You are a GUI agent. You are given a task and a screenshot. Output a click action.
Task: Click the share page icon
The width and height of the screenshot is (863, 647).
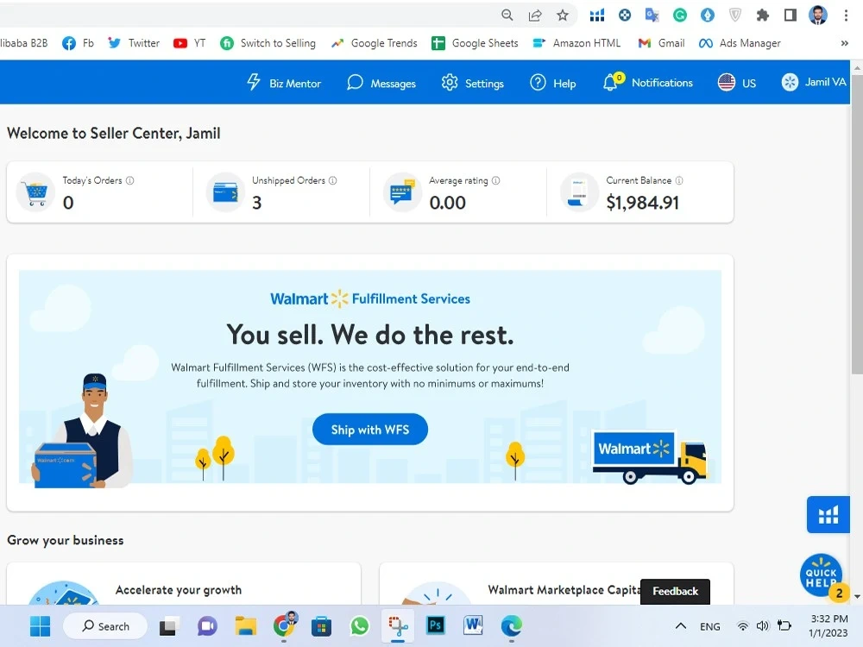coord(535,16)
